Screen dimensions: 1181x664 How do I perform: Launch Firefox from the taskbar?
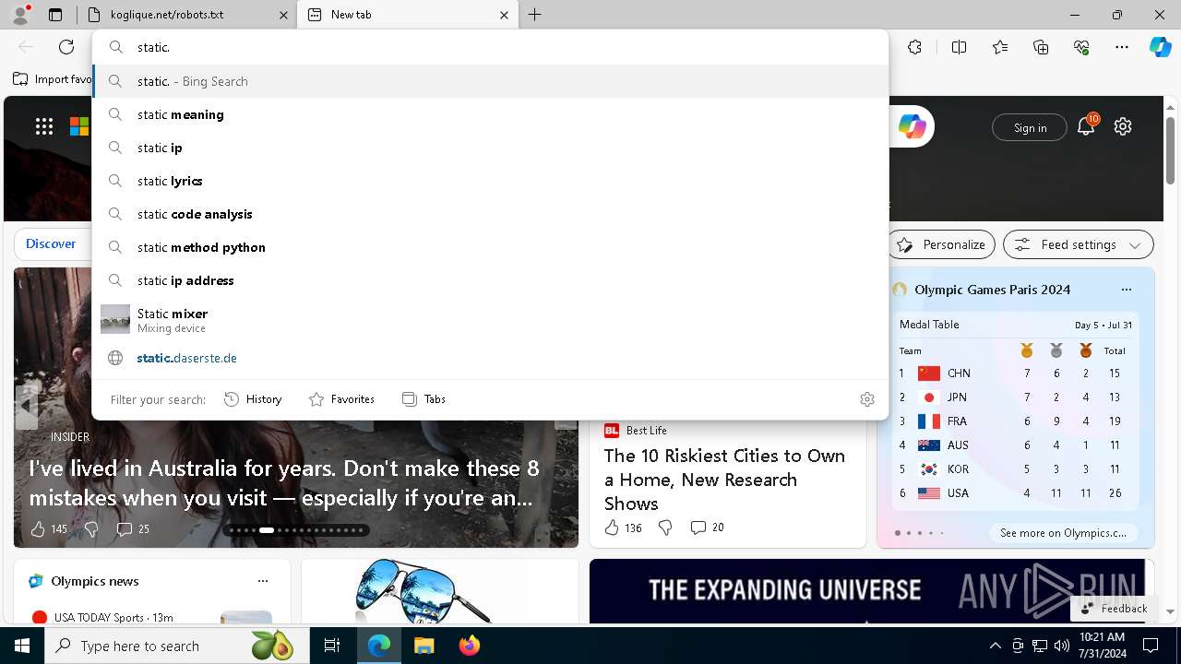coord(469,646)
